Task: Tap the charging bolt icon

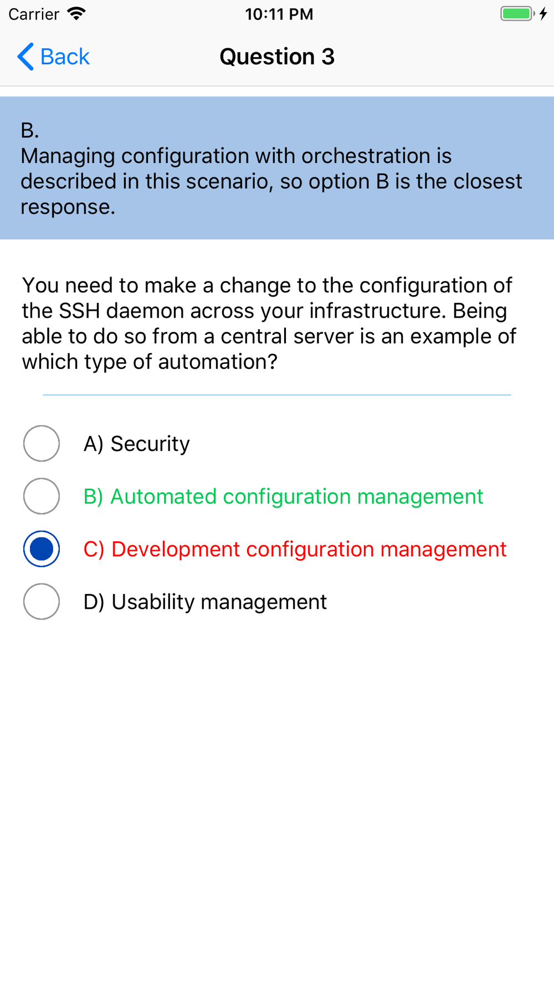Action: [543, 13]
